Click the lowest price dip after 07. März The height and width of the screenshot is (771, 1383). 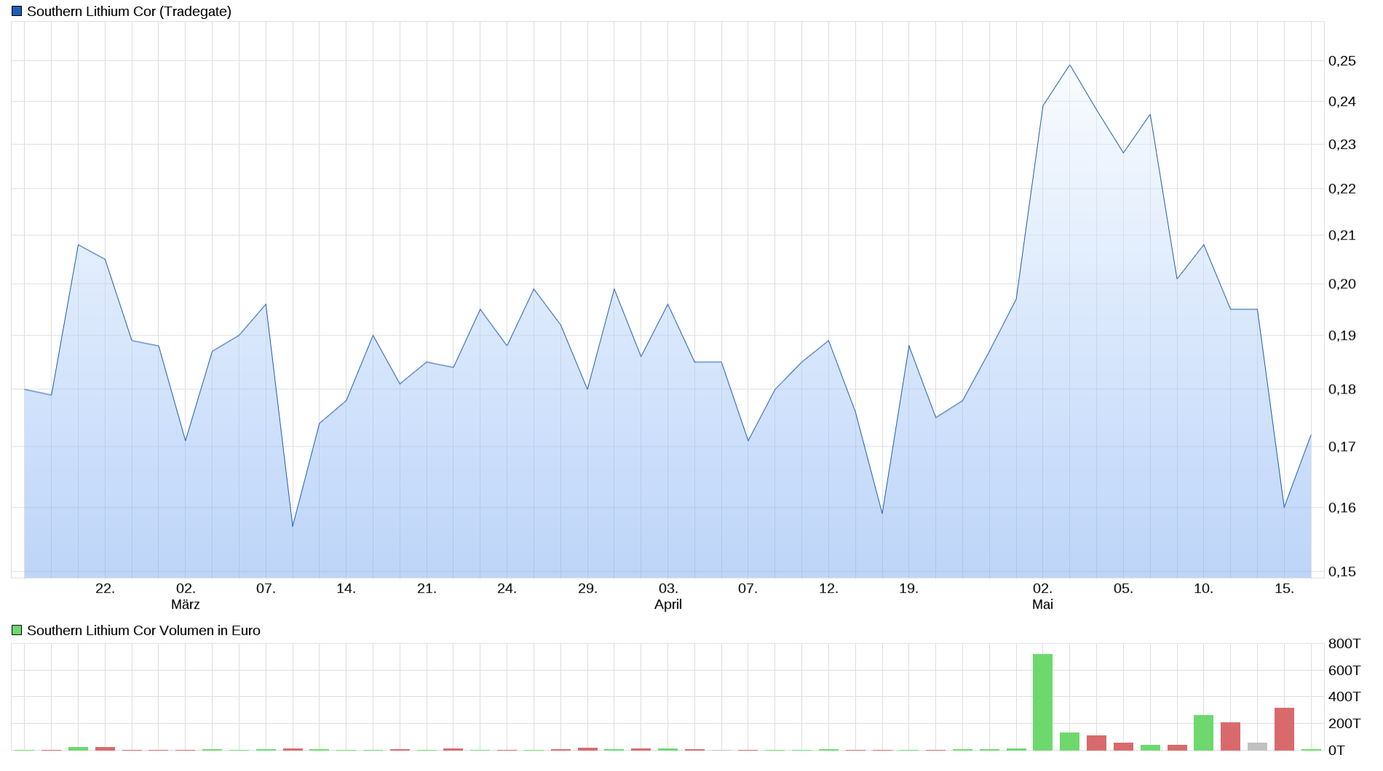click(293, 525)
